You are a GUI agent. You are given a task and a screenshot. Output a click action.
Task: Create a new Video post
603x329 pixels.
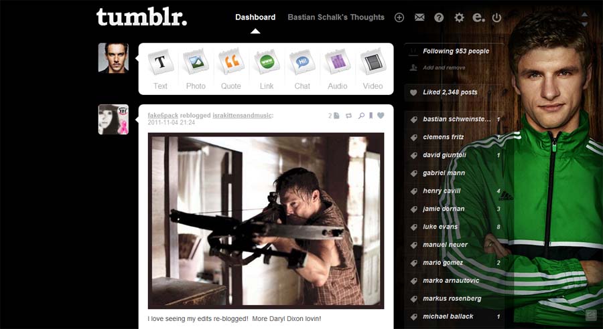[373, 69]
